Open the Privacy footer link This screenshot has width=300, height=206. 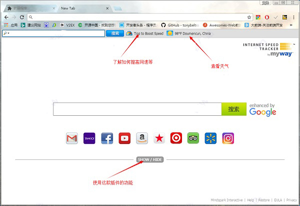tap(291, 200)
